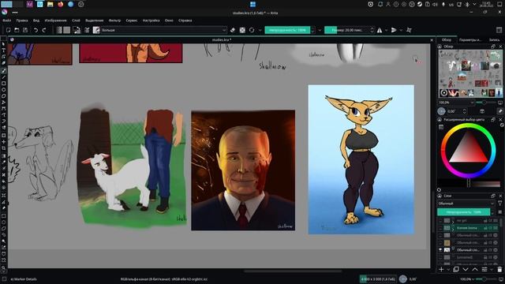Open the Фильтр menu
This screenshot has width=505, height=284.
[114, 21]
